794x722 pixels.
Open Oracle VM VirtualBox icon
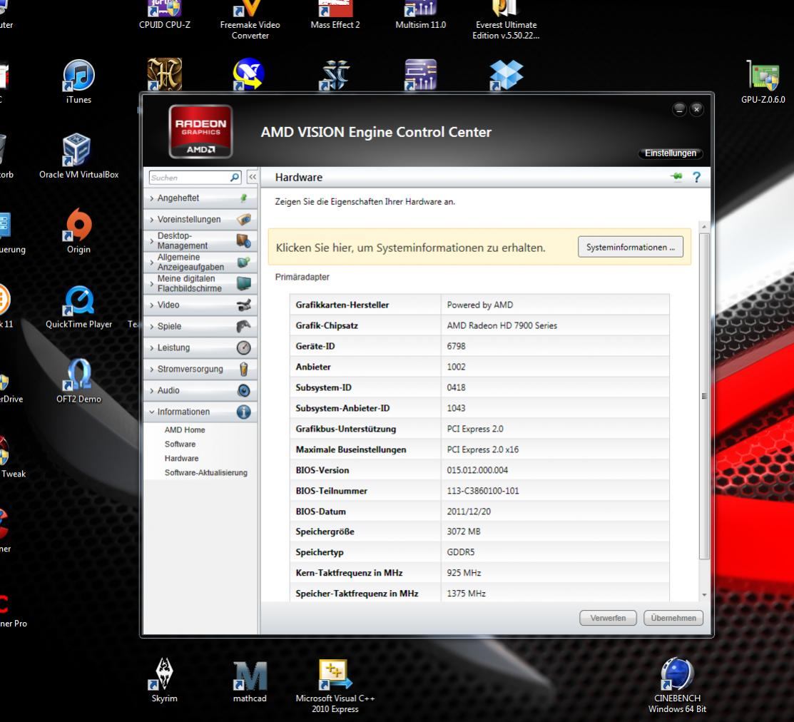tap(78, 156)
